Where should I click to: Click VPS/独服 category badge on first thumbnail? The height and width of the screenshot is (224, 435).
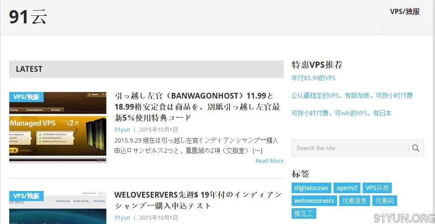26,97
